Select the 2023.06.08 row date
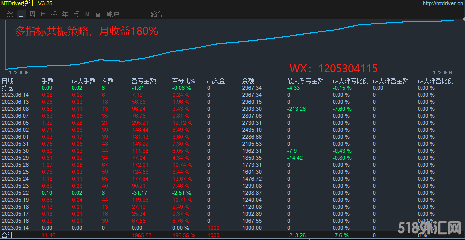This screenshot has width=465, height=240. click(15, 109)
